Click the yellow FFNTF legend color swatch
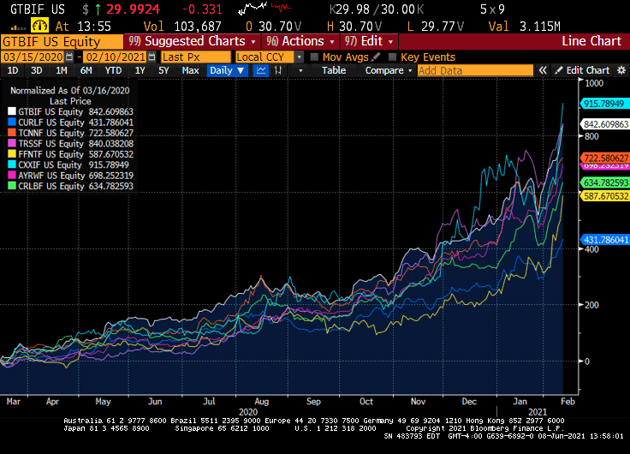Viewport: 630px width, 454px height. point(12,154)
